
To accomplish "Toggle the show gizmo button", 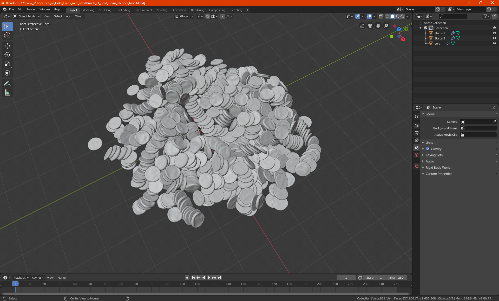I will [358, 16].
